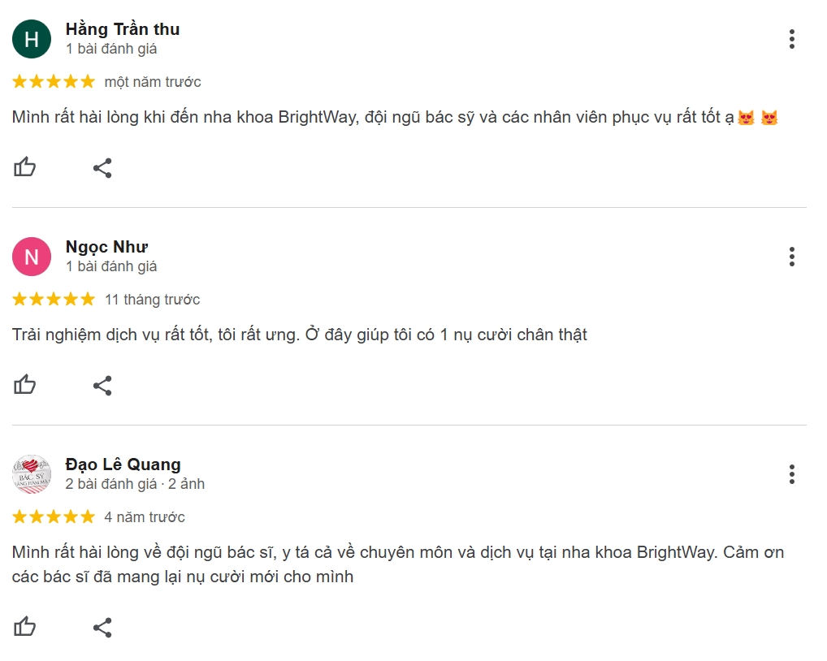Click the share icon under Hằng Trần thu's review
827x661 pixels.
coord(102,167)
